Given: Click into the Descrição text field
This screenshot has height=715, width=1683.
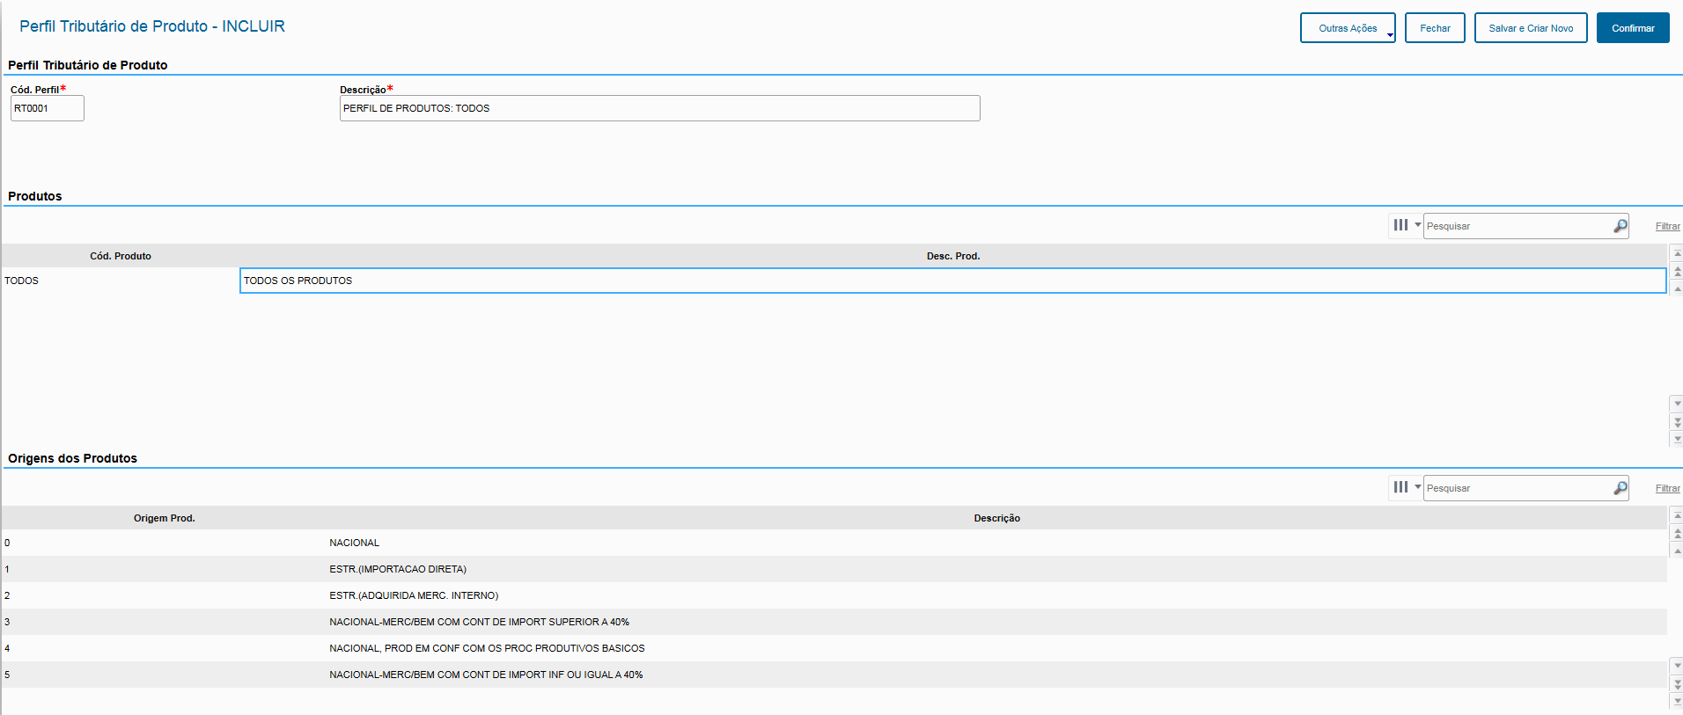Looking at the screenshot, I should [x=658, y=108].
